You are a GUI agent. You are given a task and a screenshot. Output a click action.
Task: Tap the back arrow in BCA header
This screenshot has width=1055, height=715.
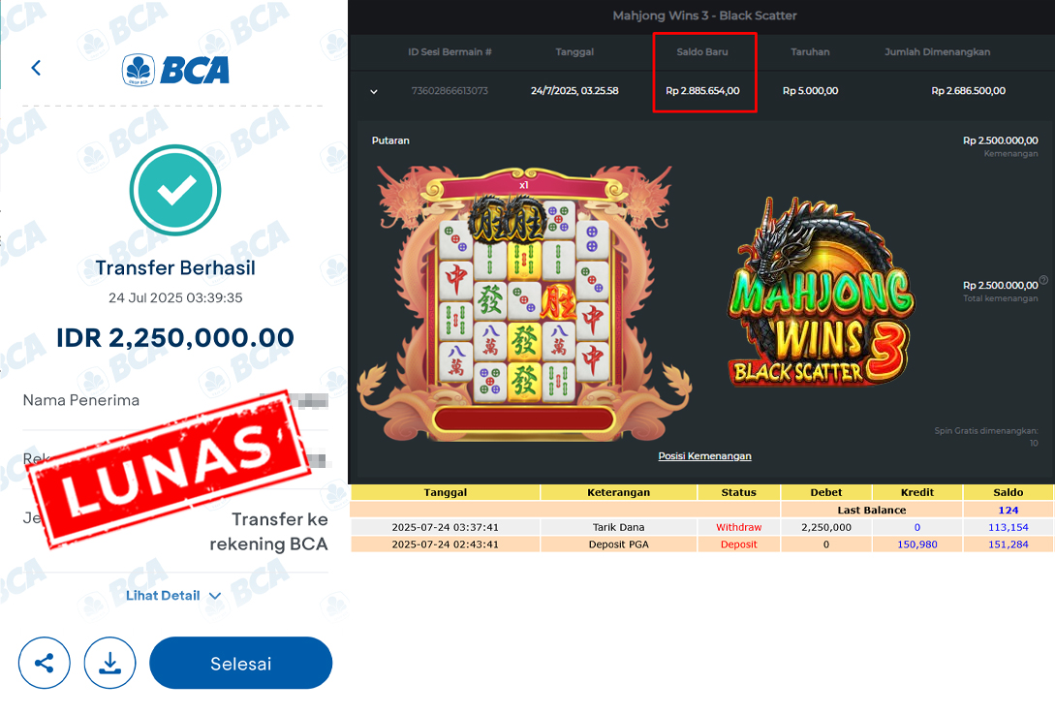click(37, 68)
